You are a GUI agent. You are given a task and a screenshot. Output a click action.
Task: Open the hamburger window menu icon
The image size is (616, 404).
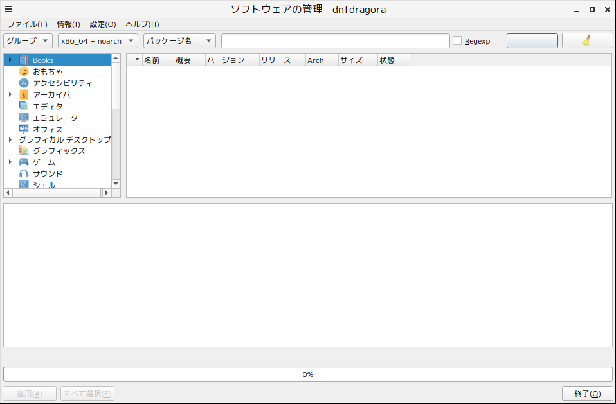point(8,10)
